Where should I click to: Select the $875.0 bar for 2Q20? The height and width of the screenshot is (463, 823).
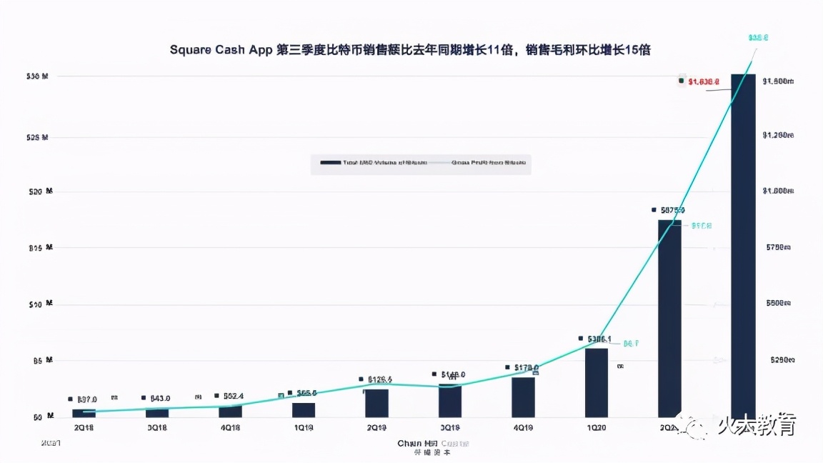click(x=669, y=319)
